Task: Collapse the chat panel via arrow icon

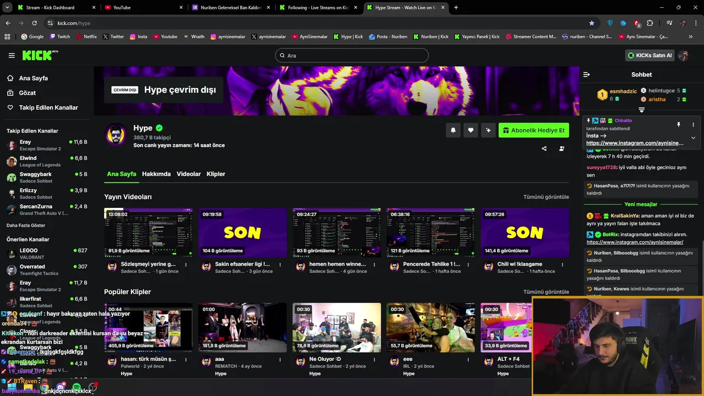Action: tap(586, 74)
